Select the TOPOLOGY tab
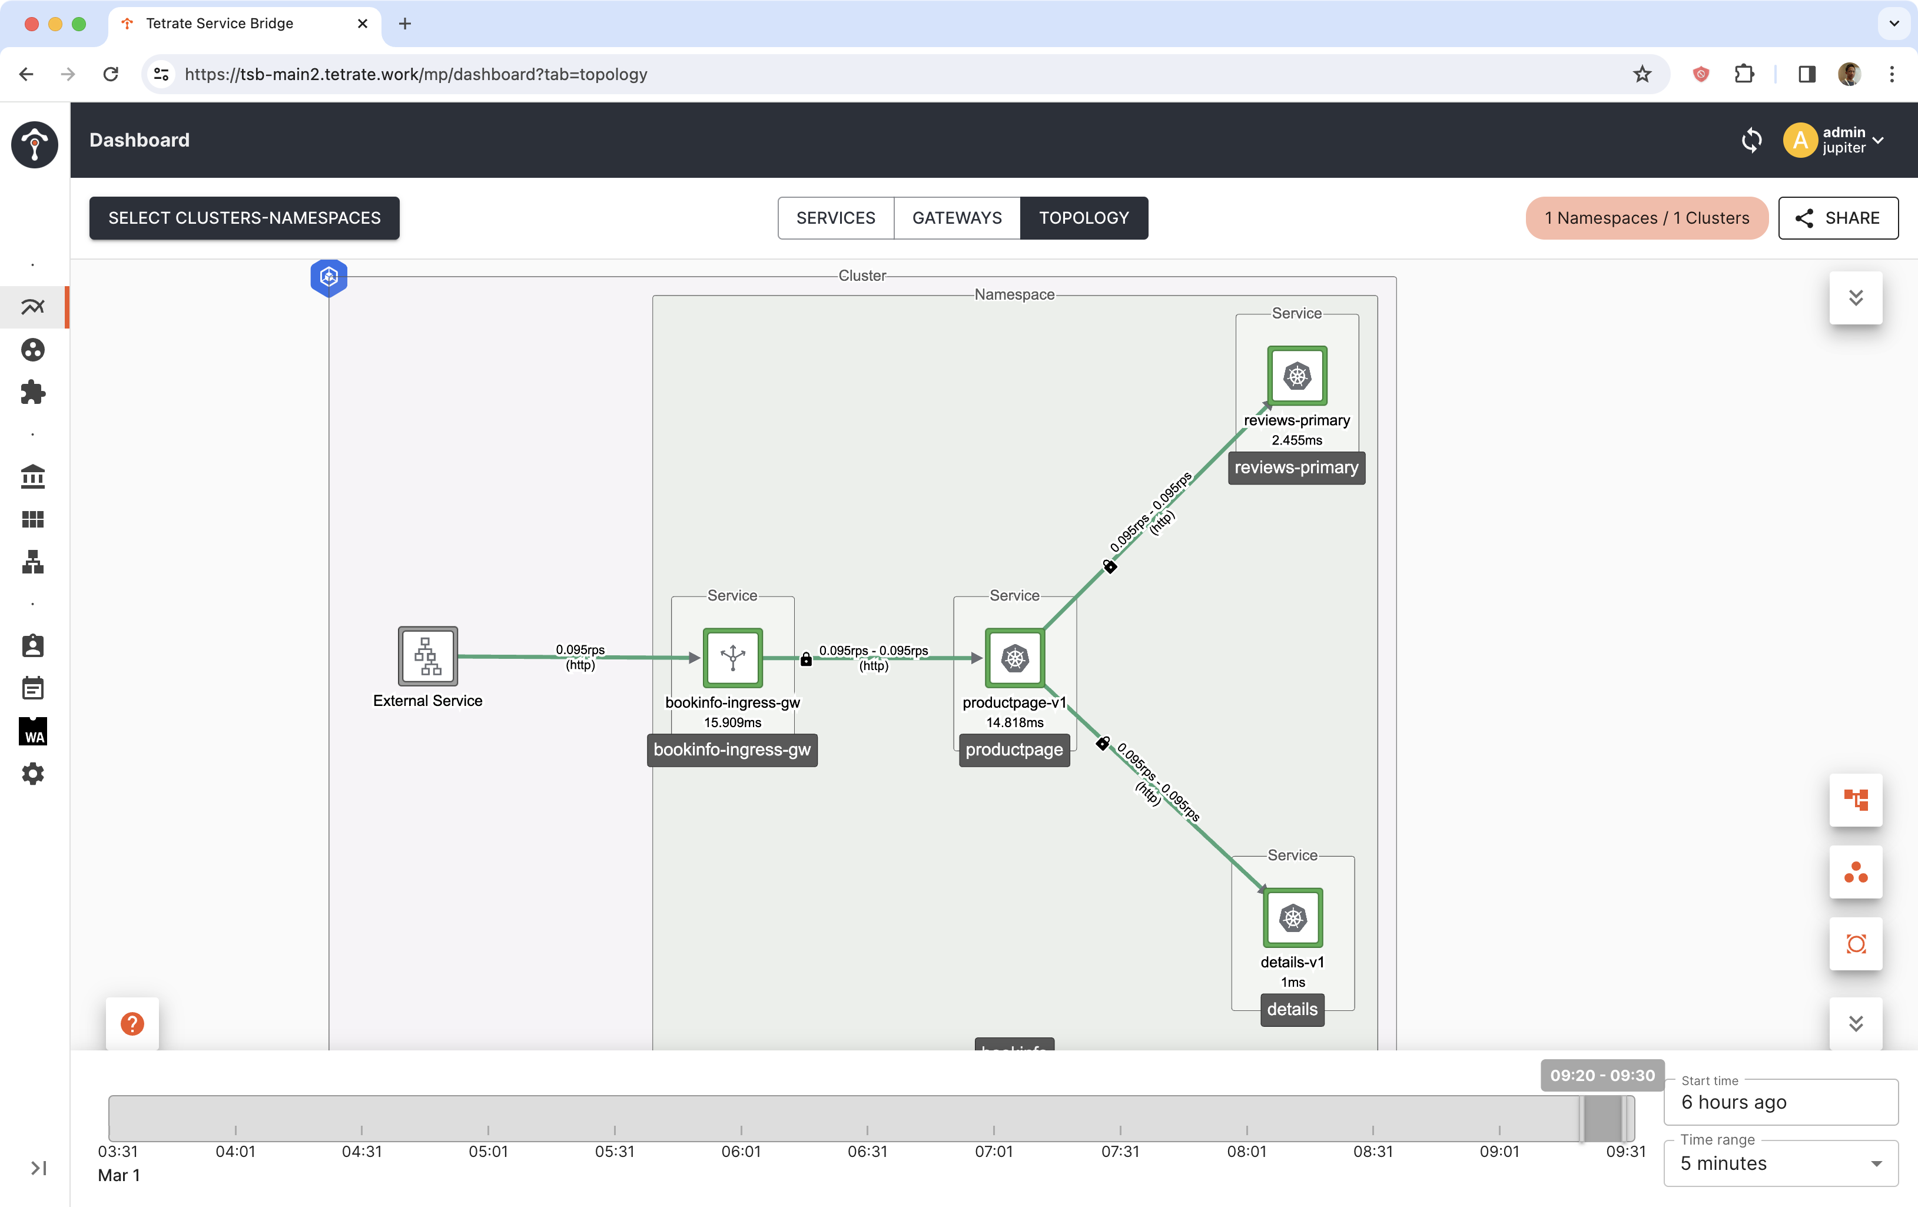Image resolution: width=1918 pixels, height=1207 pixels. (1084, 218)
